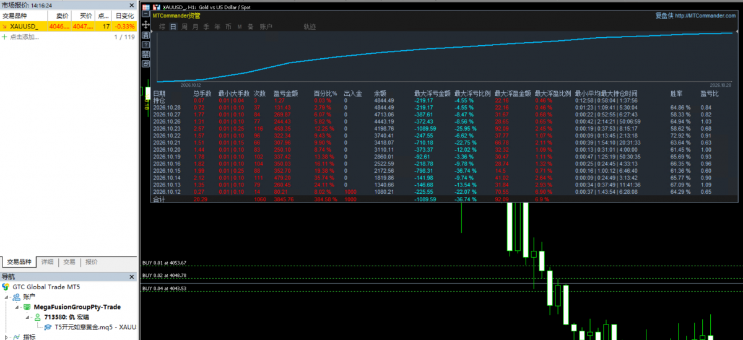Image resolution: width=743 pixels, height=340 pixels.
Task: Select 713580 account entry in navigator
Action: pyautogui.click(x=66, y=317)
